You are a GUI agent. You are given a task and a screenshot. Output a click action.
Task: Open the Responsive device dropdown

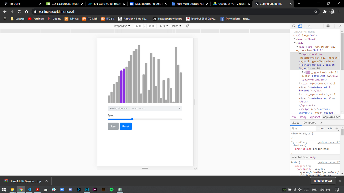(122, 26)
